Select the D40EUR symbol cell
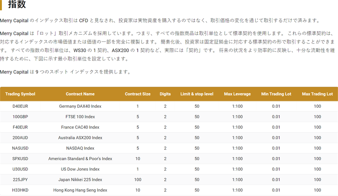Viewport: 338px width, 196px height. pos(20,106)
